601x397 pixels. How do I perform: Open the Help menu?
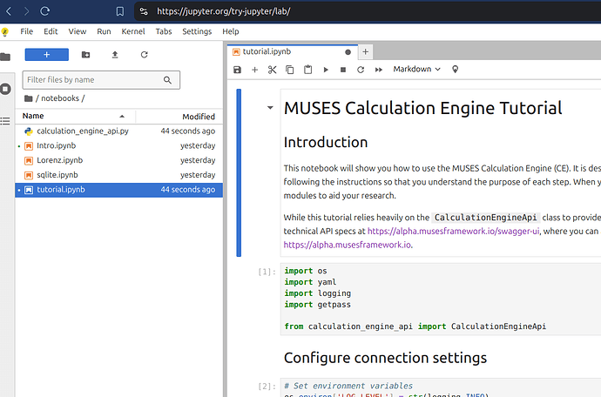pos(230,31)
